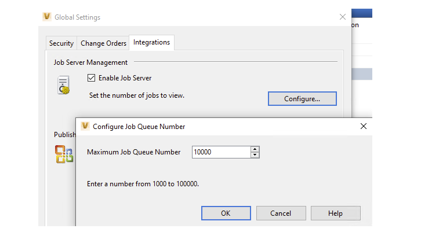Screen dimensions: 421x236
Task: Click the Job Server document-gear icon
Action: point(64,85)
